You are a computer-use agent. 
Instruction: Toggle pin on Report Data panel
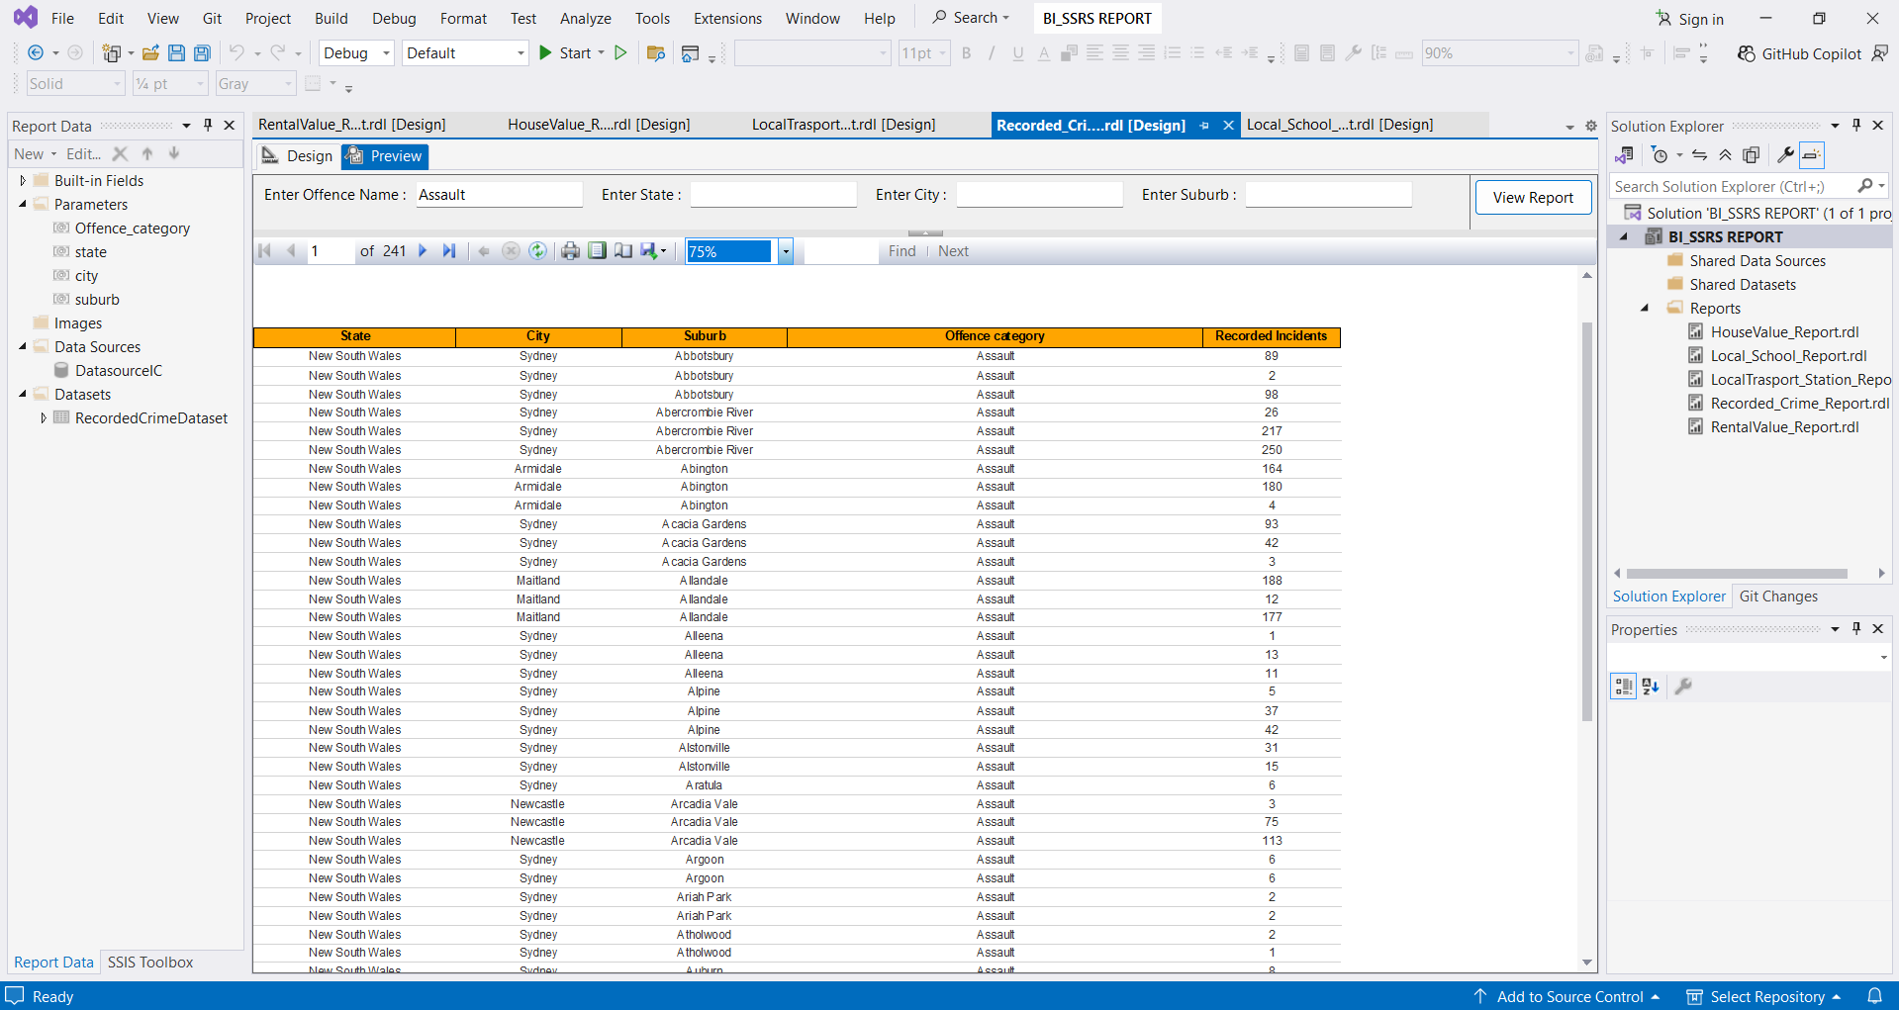point(208,126)
